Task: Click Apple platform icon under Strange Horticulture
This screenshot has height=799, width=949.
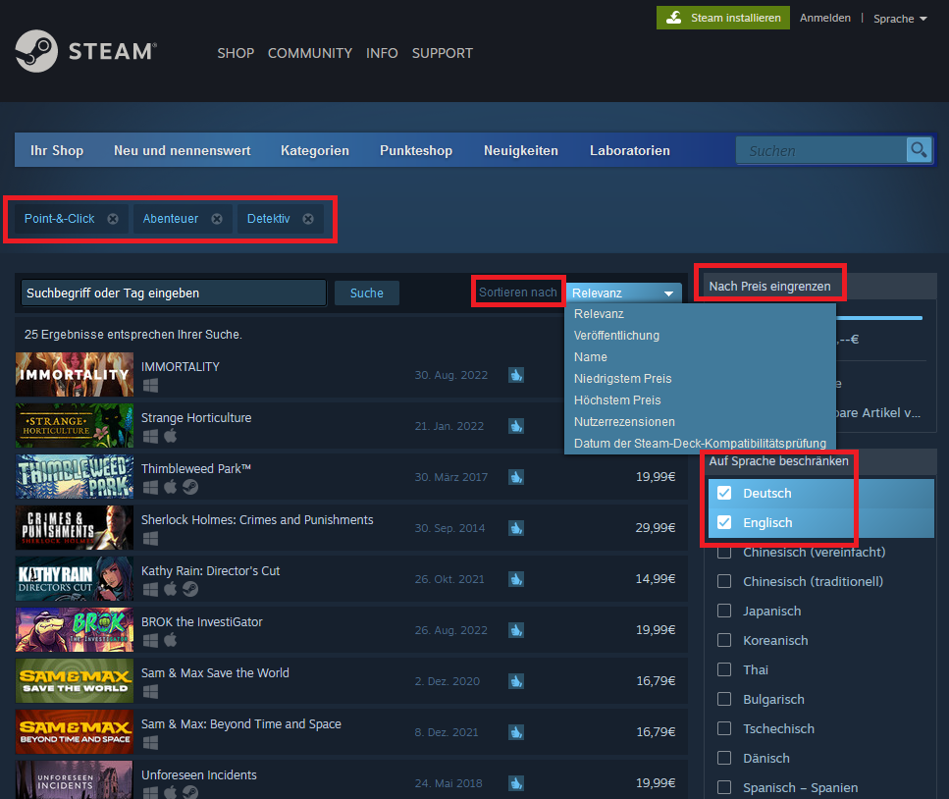Action: click(171, 436)
